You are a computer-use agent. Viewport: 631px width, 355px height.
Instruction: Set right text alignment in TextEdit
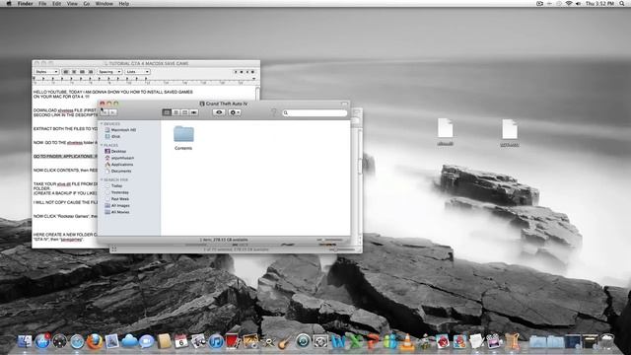click(x=91, y=72)
